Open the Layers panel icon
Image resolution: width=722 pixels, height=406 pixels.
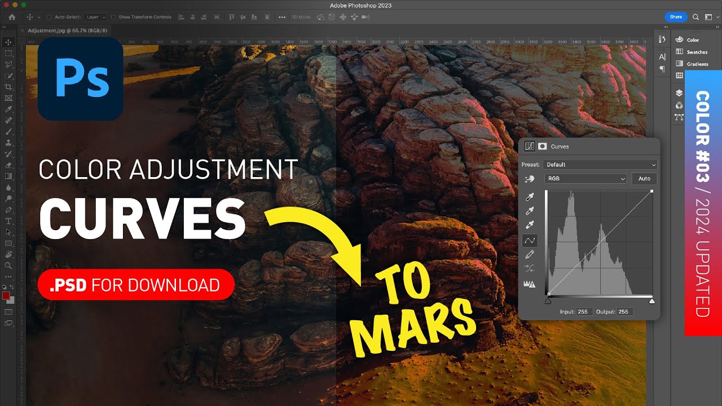(x=679, y=93)
